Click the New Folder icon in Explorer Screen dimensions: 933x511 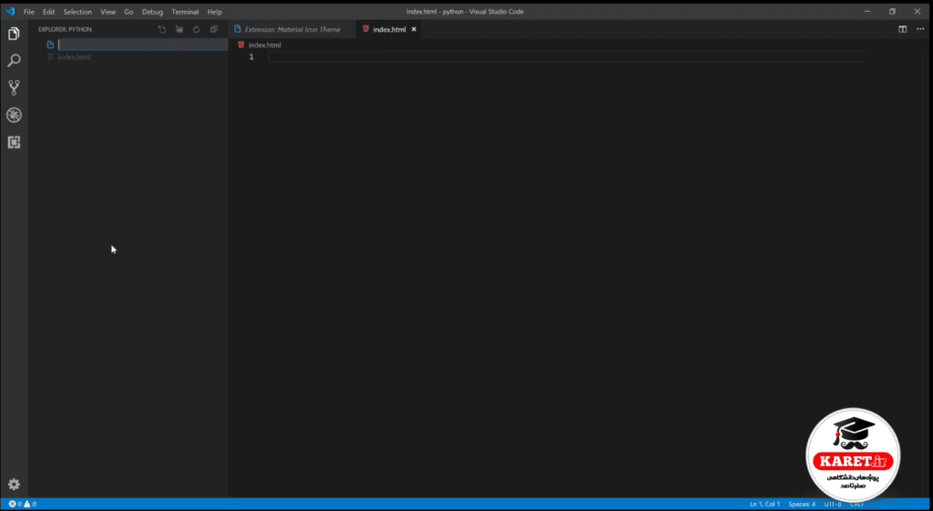pos(179,29)
